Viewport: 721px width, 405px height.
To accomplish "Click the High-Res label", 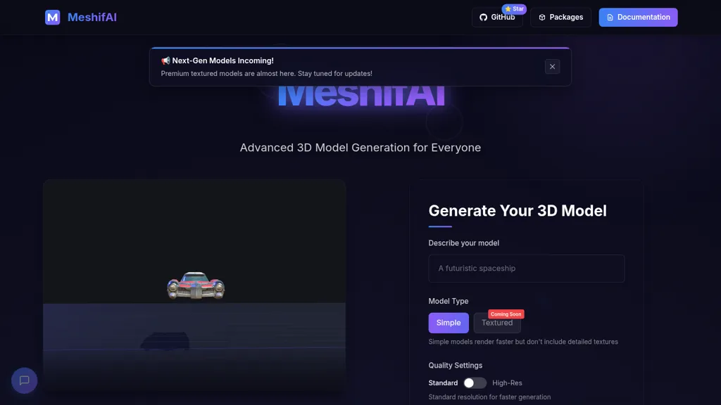I will pos(507,383).
